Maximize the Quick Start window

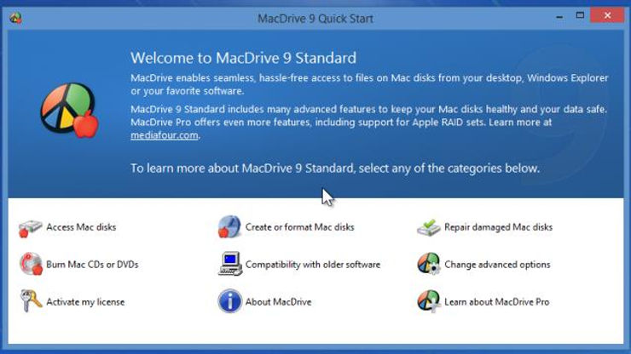click(580, 15)
